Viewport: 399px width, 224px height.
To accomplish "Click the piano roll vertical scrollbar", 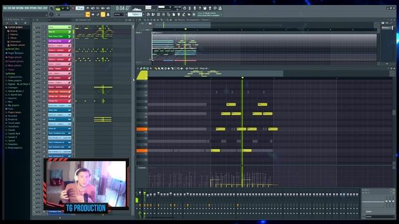I will pos(394,112).
